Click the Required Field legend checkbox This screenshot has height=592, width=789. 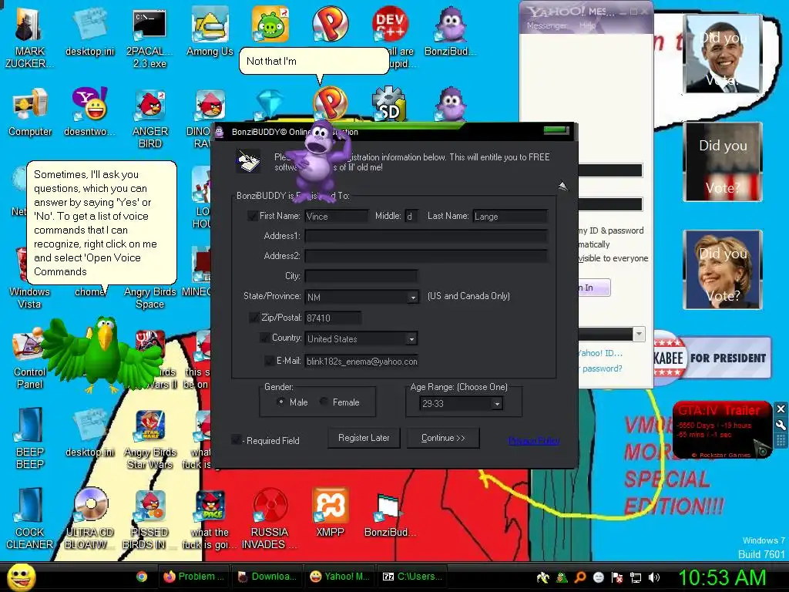236,440
